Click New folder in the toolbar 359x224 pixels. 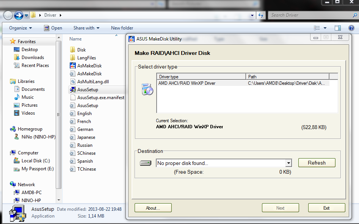(x=122, y=28)
